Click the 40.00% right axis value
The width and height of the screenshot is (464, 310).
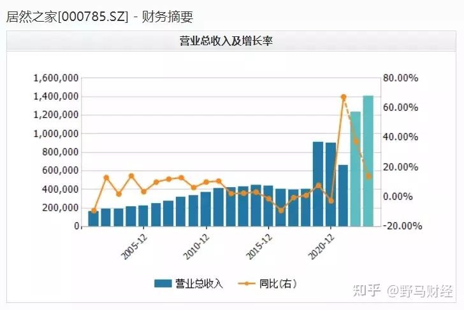click(x=400, y=137)
